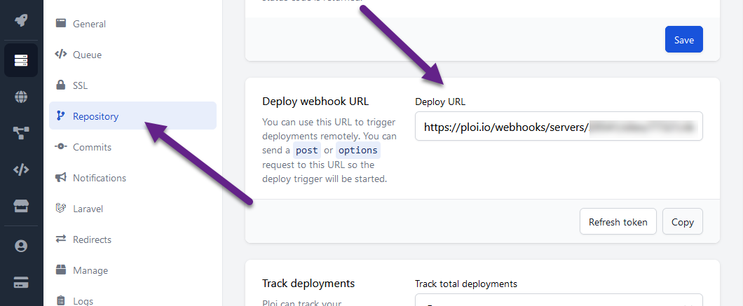Open the Queue section

(87, 55)
